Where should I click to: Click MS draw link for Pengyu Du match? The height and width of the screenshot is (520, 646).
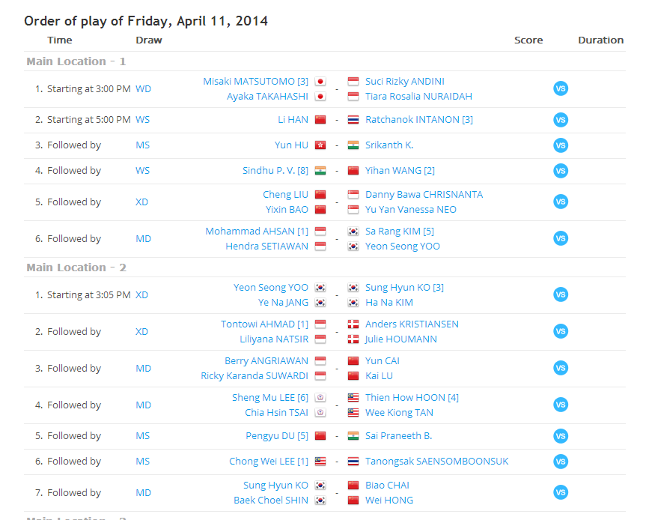pyautogui.click(x=142, y=436)
